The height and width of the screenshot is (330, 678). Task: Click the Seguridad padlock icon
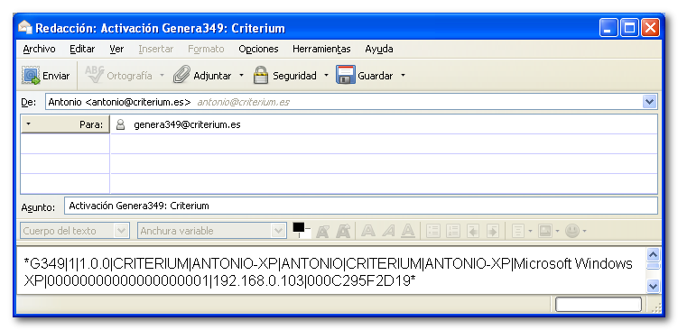tap(261, 75)
